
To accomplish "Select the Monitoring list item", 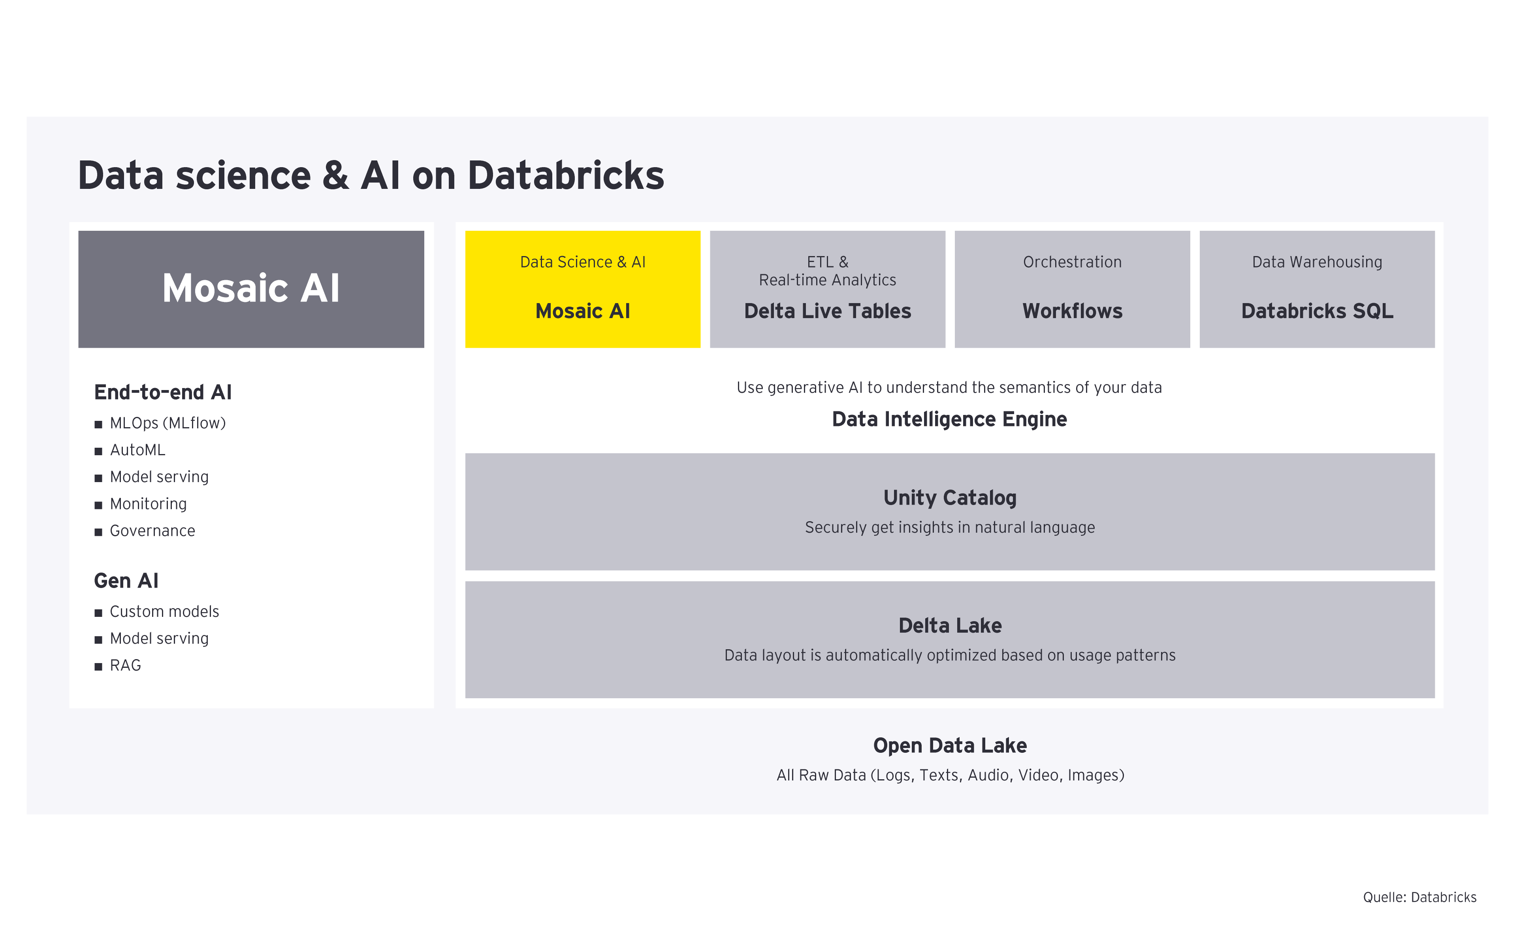I will 148,504.
